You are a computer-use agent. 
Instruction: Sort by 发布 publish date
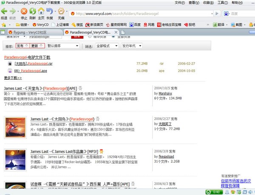point(23,46)
